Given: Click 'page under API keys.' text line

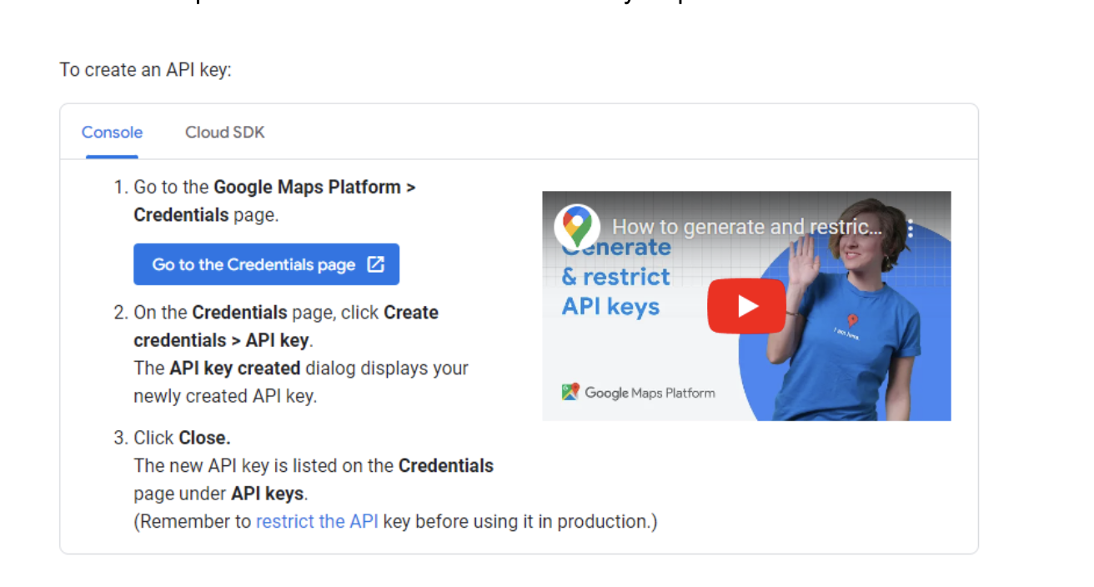Looking at the screenshot, I should [221, 493].
